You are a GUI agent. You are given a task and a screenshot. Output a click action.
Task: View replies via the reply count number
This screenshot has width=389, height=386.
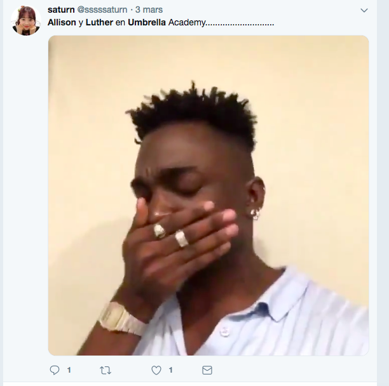69,370
